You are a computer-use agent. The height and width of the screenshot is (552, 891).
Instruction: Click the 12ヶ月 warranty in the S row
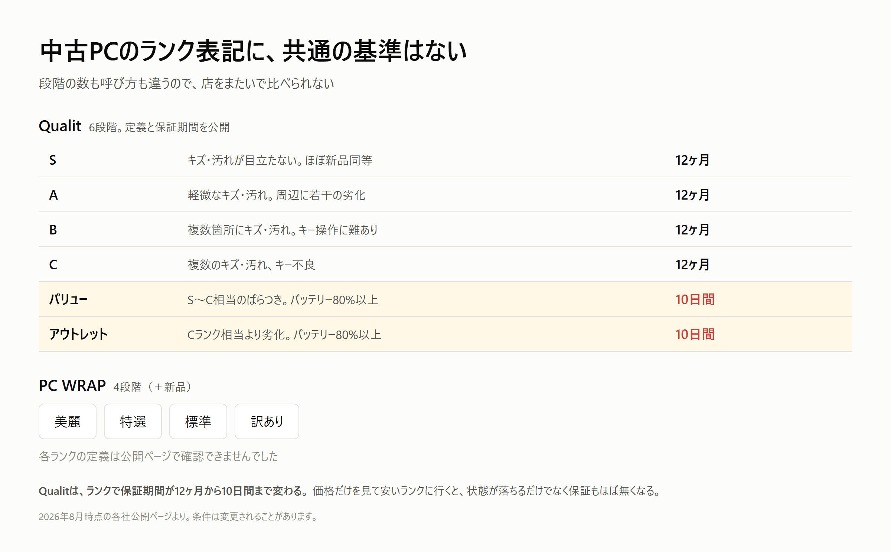pyautogui.click(x=692, y=160)
